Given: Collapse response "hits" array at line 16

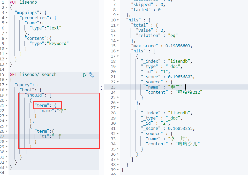Looking at the screenshot, I should pos(118,51).
